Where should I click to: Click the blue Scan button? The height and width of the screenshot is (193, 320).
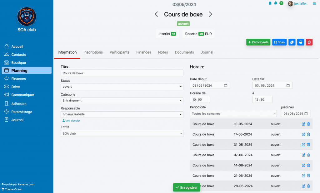[279, 42]
